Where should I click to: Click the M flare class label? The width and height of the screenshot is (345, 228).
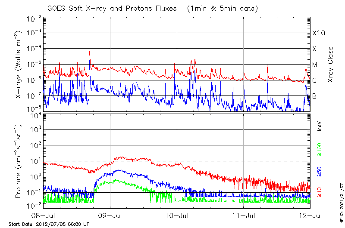click(315, 65)
